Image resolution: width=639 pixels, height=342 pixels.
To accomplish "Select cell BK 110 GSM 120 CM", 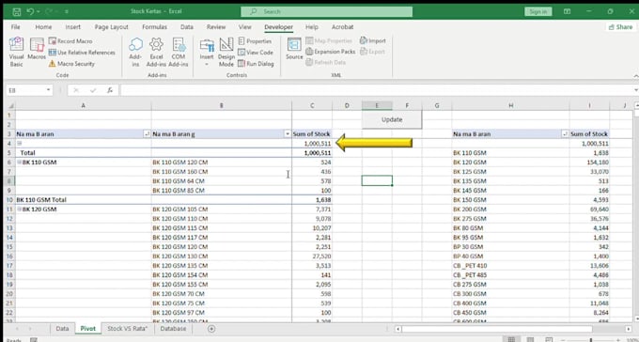I will (221, 163).
